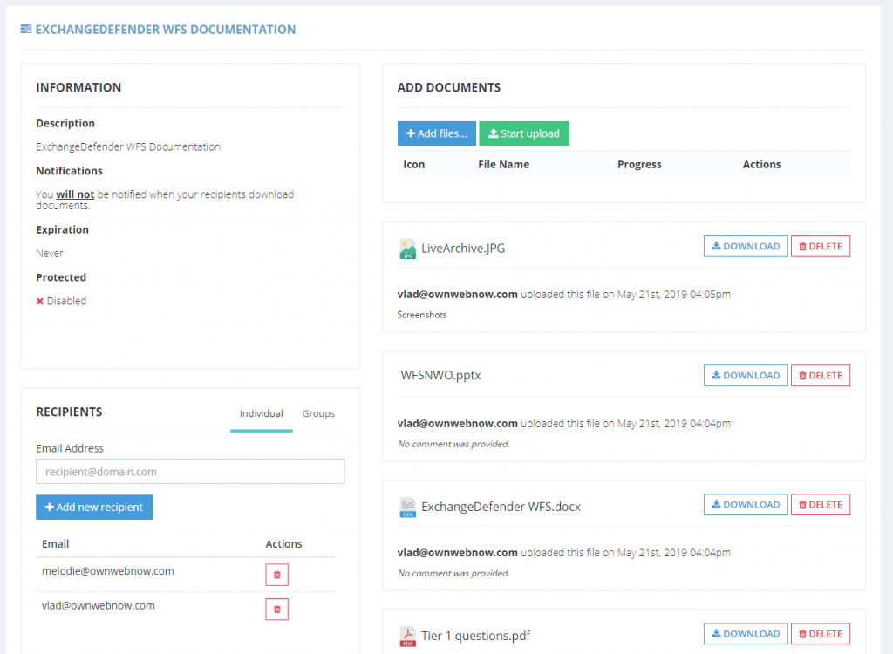Click the Tier 1 questions.pdf PDF icon
This screenshot has width=893, height=654.
(x=408, y=637)
